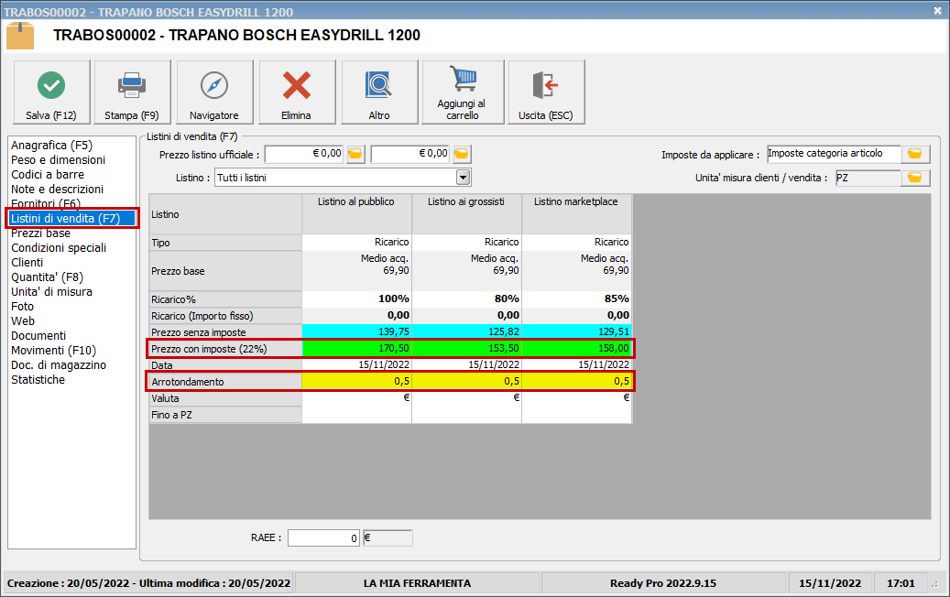Click LA MIA FERRAMENTA in status bar
Screen dimensions: 950x597
pyautogui.click(x=417, y=583)
